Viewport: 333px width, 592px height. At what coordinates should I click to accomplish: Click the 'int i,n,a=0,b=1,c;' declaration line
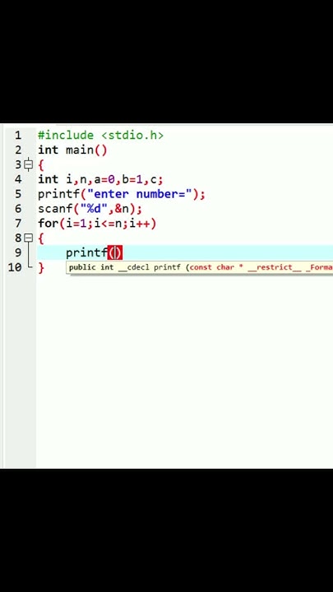click(x=100, y=179)
